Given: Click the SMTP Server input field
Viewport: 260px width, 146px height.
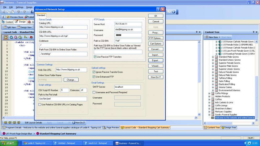Looking at the screenshot, I should (x=127, y=87).
